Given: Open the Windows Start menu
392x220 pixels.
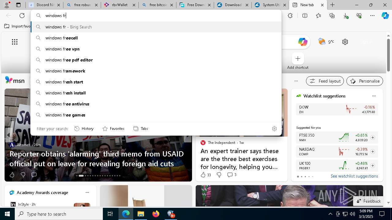Looking at the screenshot, I should (x=7, y=214).
